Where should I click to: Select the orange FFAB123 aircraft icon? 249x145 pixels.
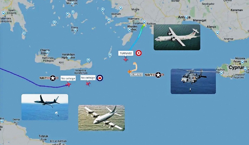(x=130, y=71)
